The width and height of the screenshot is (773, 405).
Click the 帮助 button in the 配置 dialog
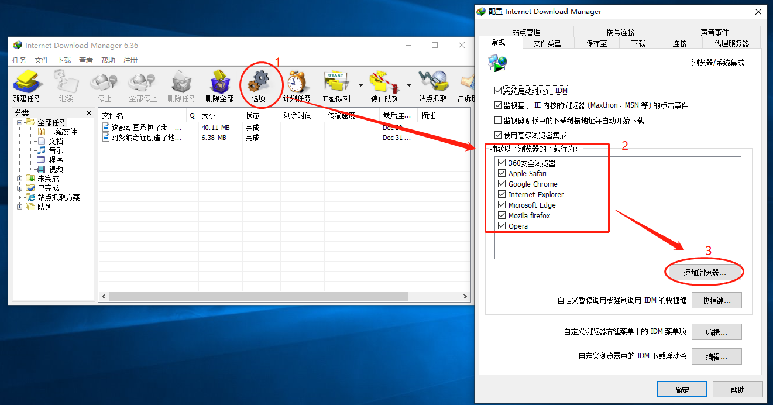pos(737,390)
